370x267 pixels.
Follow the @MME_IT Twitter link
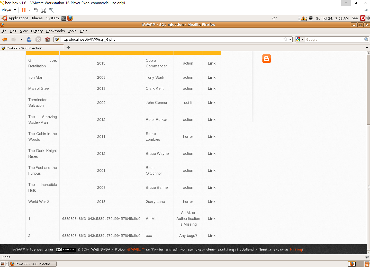(136, 250)
